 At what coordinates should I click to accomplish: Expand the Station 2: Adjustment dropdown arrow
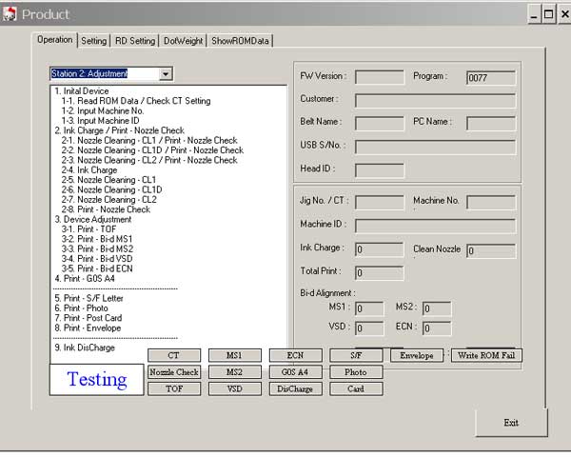tap(166, 74)
